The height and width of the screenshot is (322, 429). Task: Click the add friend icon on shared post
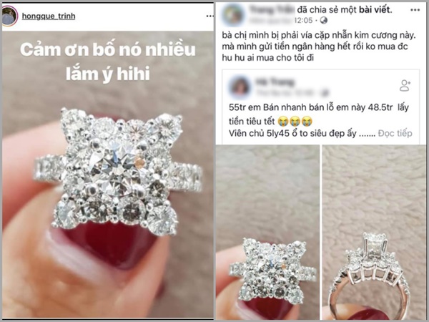(x=405, y=85)
